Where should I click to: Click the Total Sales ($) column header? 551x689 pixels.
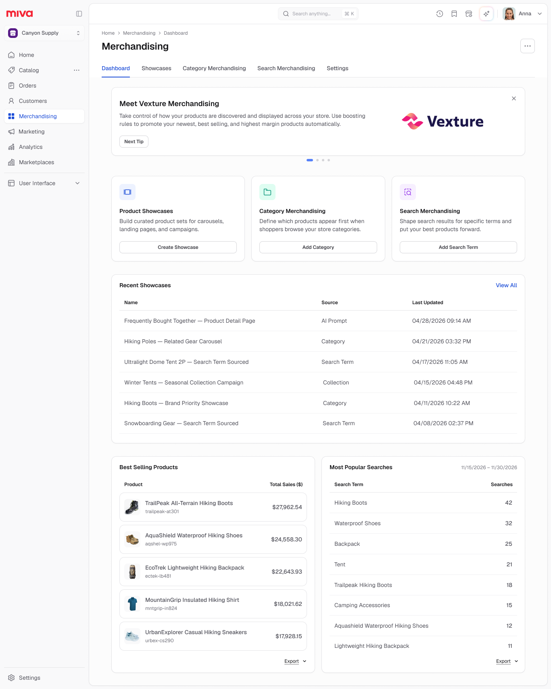point(286,484)
